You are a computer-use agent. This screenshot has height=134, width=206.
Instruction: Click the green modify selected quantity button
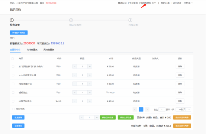tap(107, 117)
